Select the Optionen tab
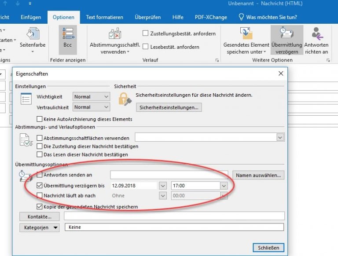 pos(63,17)
